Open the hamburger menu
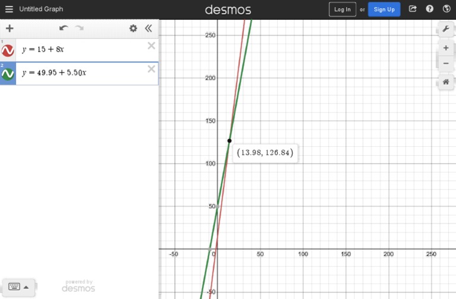Viewport: 456px width, 299px height. pyautogui.click(x=9, y=9)
